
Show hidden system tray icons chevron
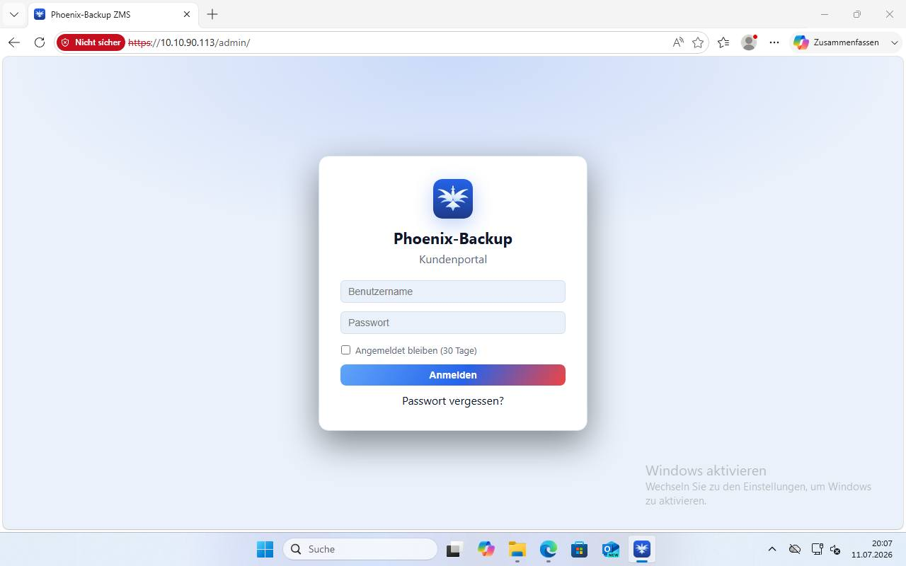tap(772, 549)
